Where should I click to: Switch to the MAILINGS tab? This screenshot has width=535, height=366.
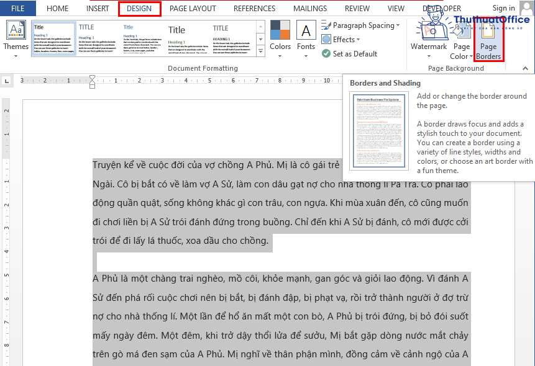[x=309, y=8]
